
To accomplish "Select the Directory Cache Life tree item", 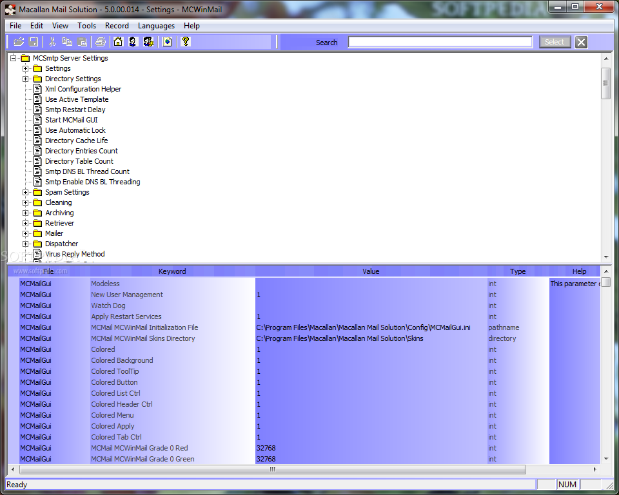I will click(76, 140).
